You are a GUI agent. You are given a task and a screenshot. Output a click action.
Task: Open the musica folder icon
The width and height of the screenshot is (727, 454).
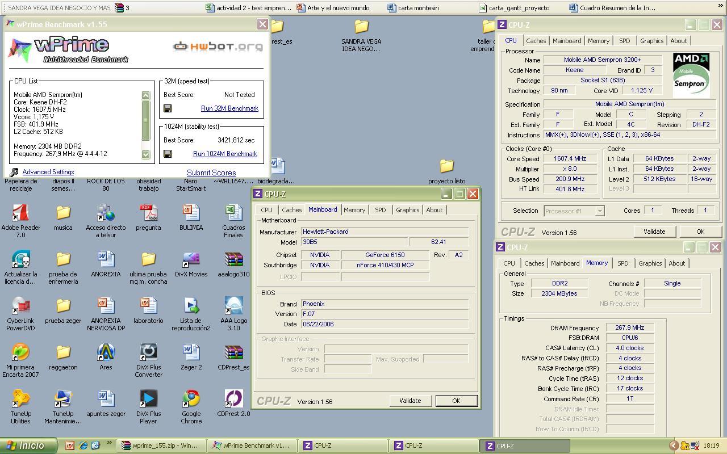(x=63, y=213)
